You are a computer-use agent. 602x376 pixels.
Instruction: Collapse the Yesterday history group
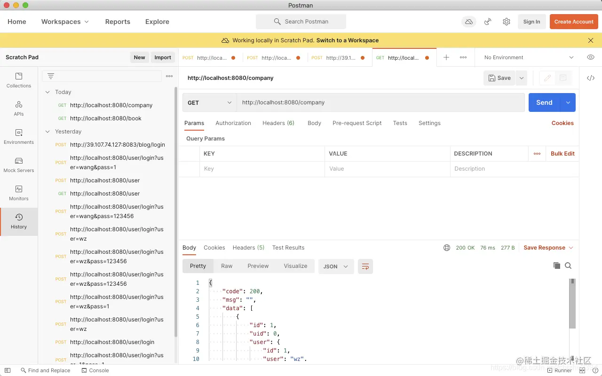click(x=48, y=132)
